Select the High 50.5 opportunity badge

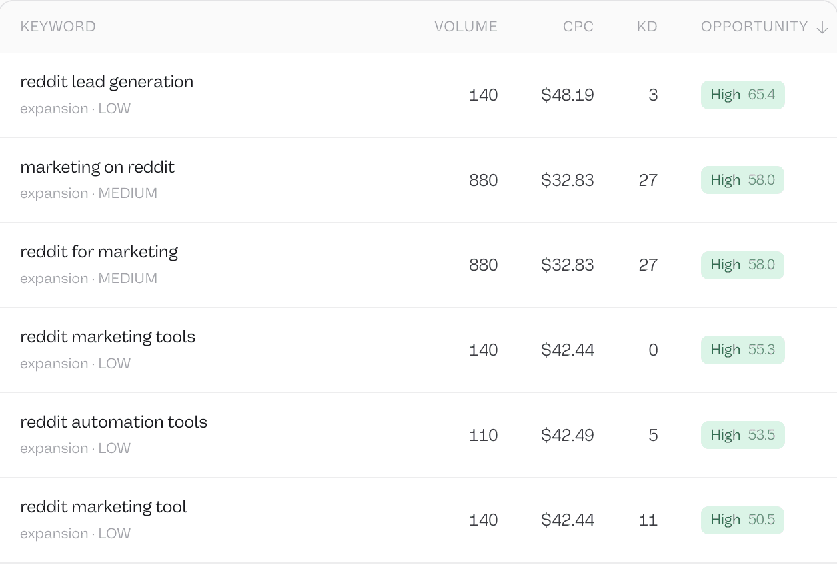click(742, 520)
